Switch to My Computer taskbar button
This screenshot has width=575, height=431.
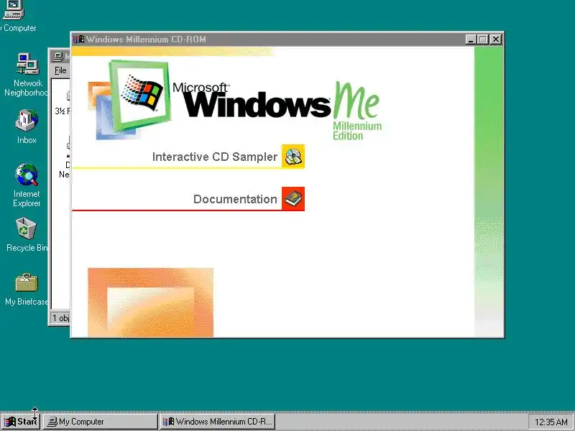(101, 422)
